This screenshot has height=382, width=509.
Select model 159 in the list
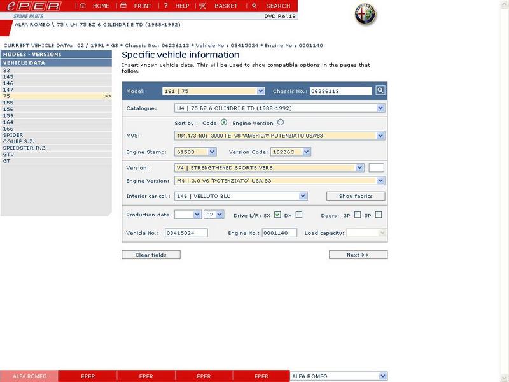point(56,116)
